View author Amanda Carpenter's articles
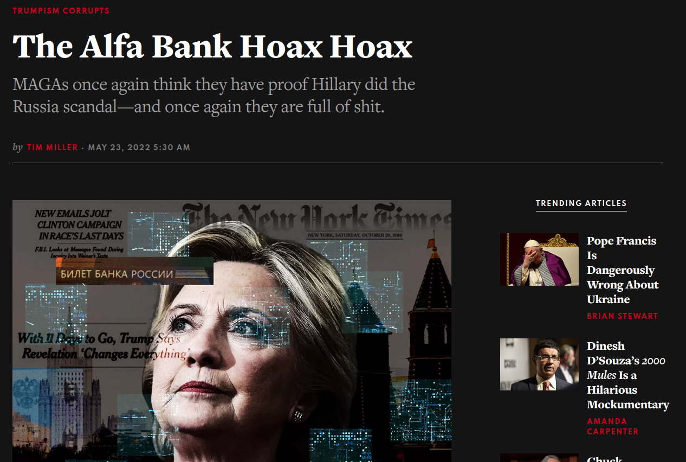 [x=613, y=426]
